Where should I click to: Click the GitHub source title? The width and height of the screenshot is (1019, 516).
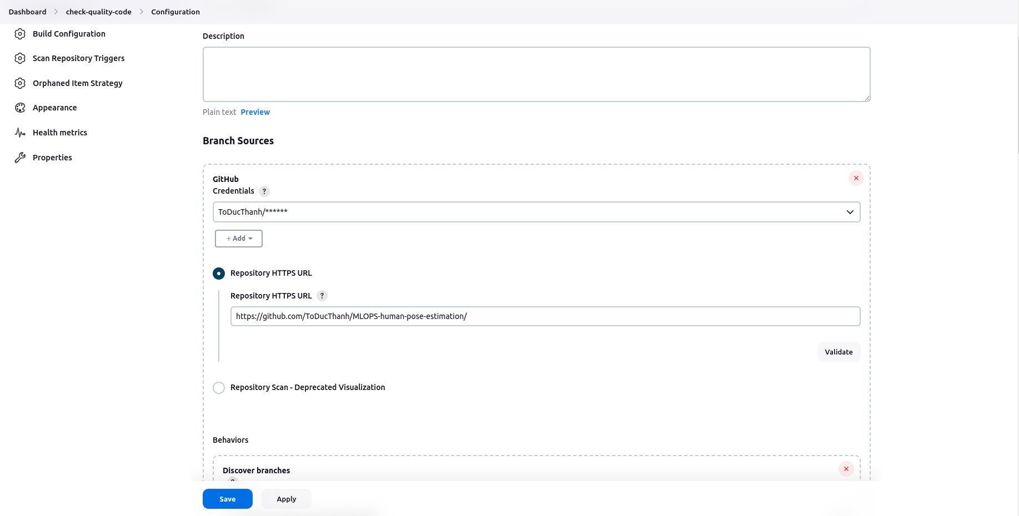(x=225, y=179)
